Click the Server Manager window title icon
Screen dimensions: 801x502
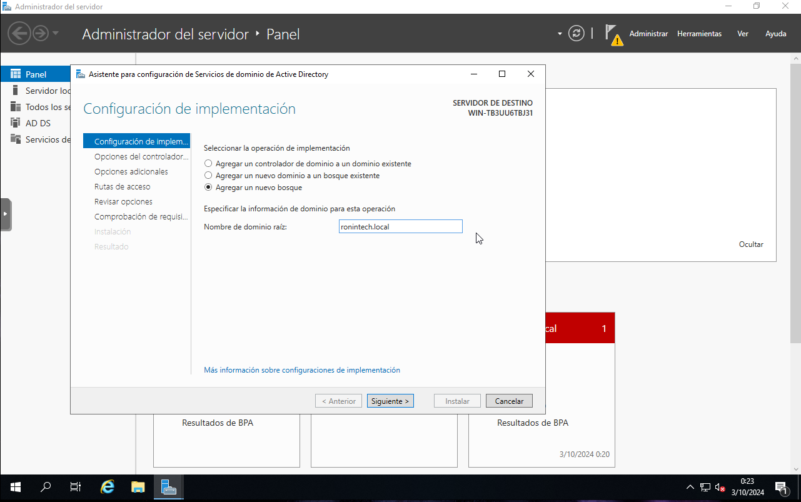(6, 6)
